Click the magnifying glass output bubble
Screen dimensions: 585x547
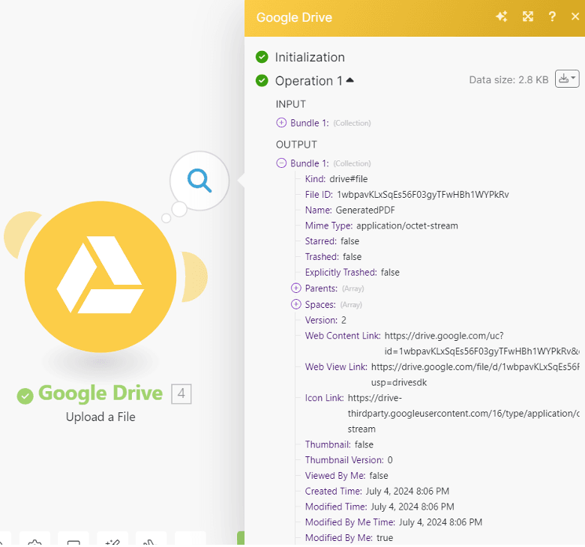tap(199, 181)
